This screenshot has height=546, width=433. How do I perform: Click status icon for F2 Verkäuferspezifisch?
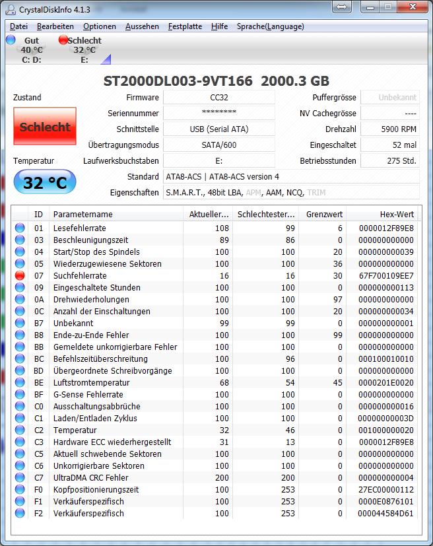point(20,513)
